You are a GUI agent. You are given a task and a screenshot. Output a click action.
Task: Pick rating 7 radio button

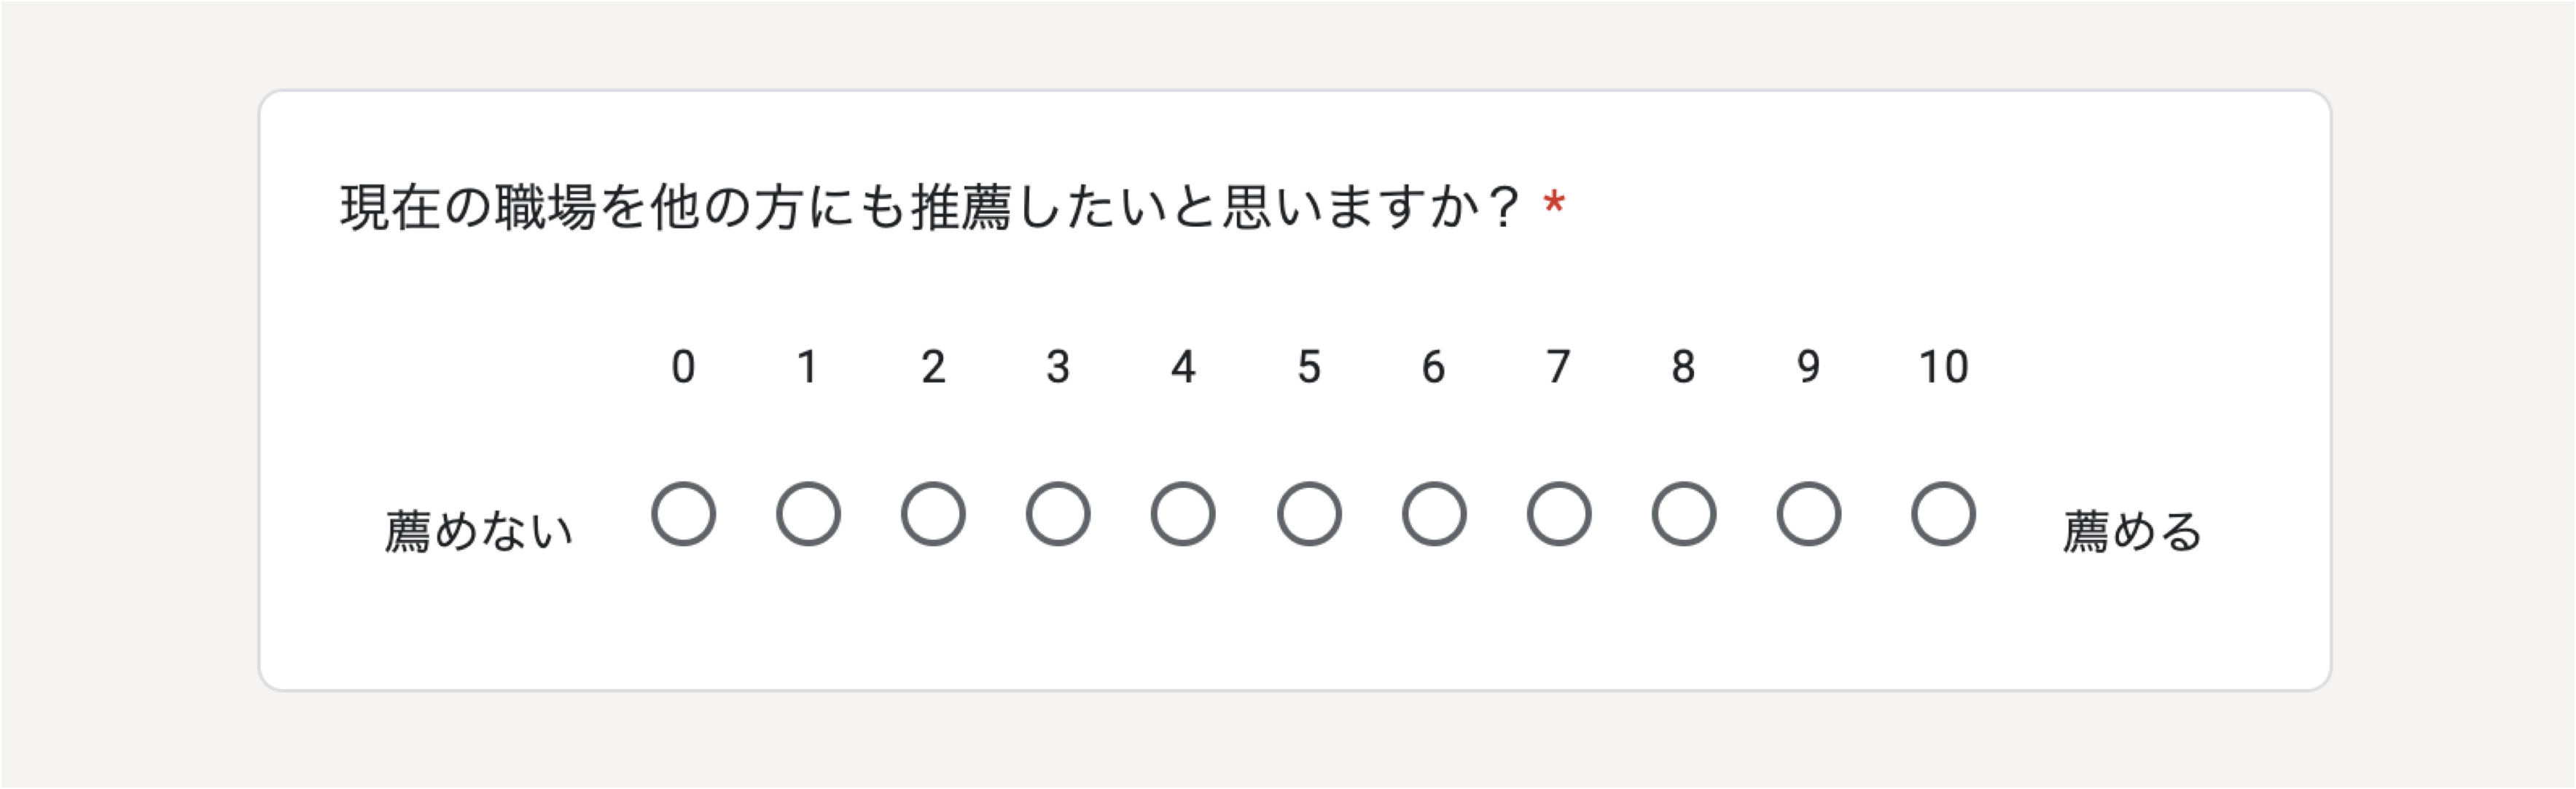click(x=1559, y=514)
